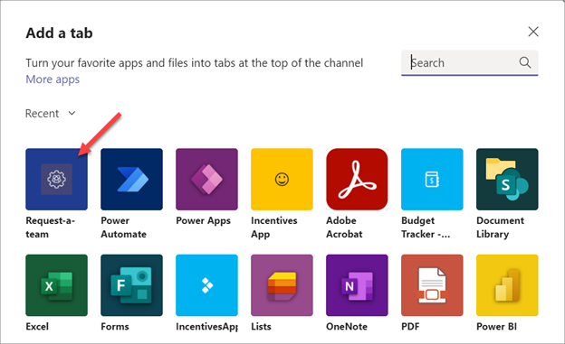Choose the Forms app icon
Screen dimensions: 565x344
(x=131, y=285)
